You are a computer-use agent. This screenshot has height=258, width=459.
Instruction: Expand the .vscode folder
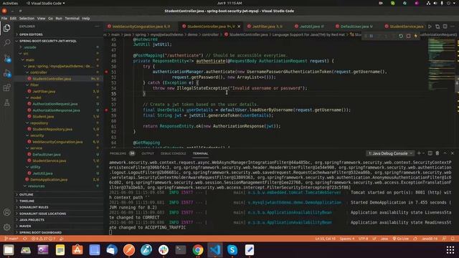(x=30, y=47)
